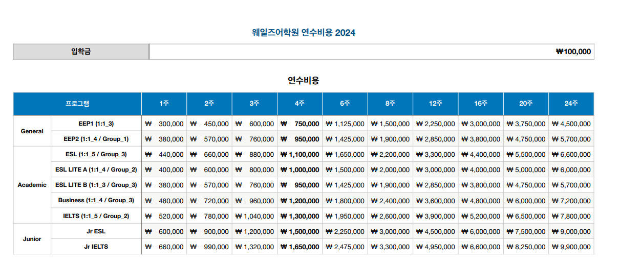
Task: Select the Jr IELTS program label
Action: 96,247
